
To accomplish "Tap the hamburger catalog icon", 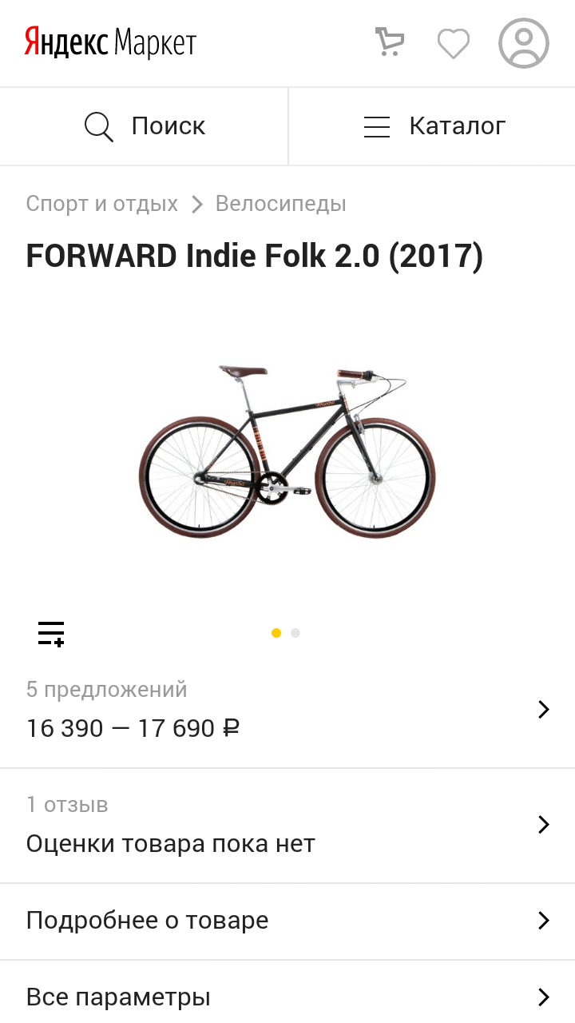I will tap(377, 127).
